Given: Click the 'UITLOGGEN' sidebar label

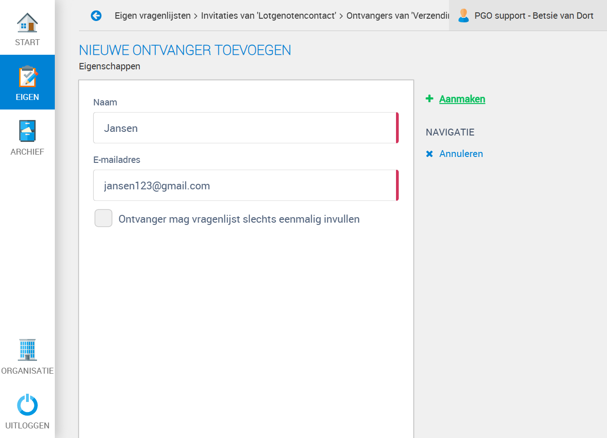Looking at the screenshot, I should coord(27,426).
